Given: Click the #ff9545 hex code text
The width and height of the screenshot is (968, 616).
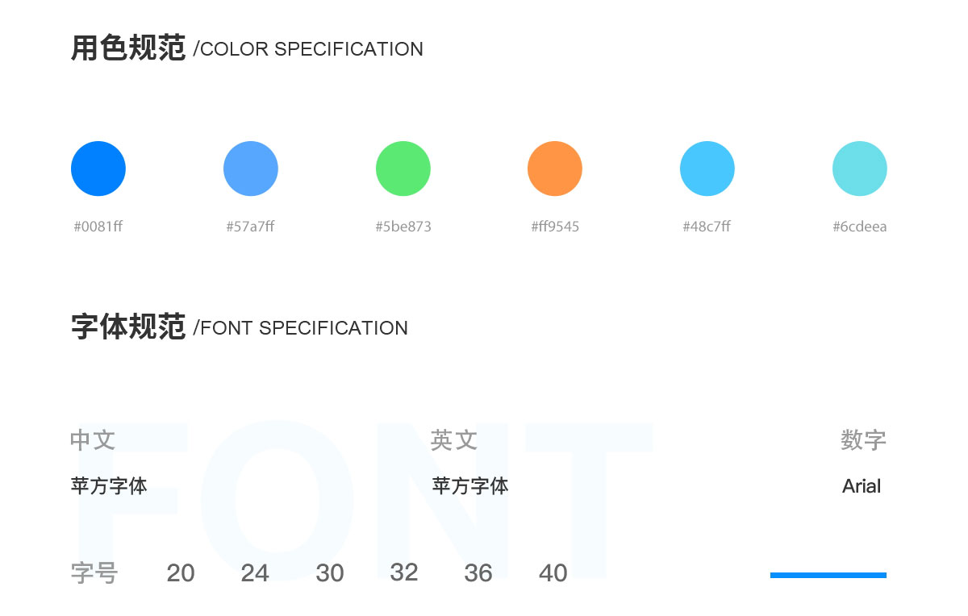Looking at the screenshot, I should [555, 227].
